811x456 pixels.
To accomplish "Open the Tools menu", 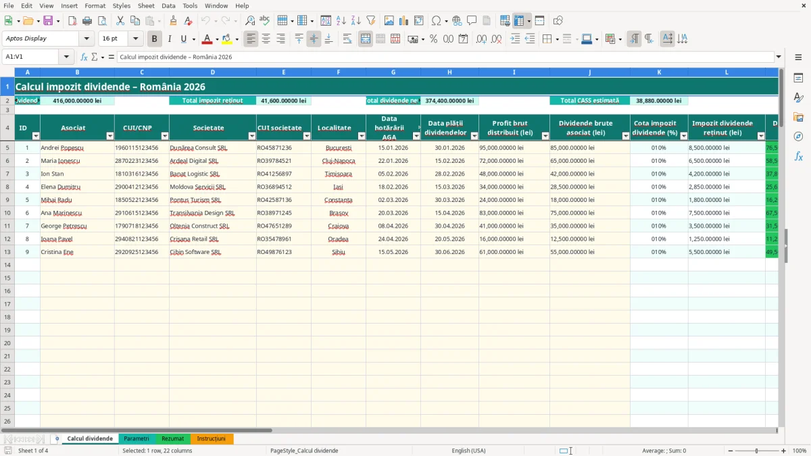I will click(190, 5).
